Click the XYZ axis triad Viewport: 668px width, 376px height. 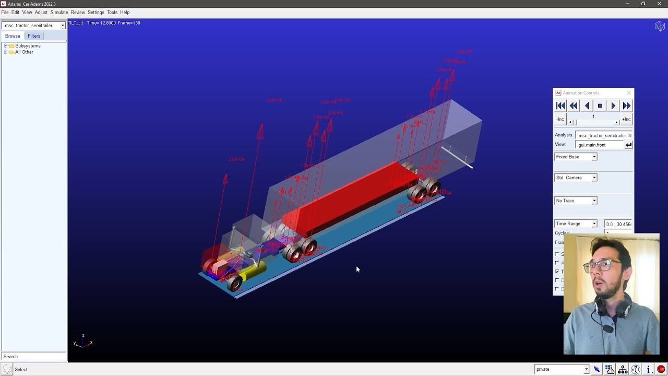tap(83, 341)
